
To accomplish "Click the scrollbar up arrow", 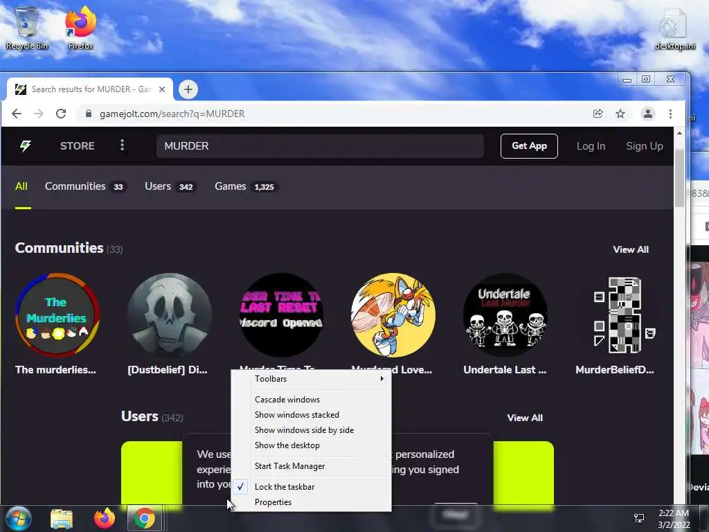I will click(x=679, y=133).
